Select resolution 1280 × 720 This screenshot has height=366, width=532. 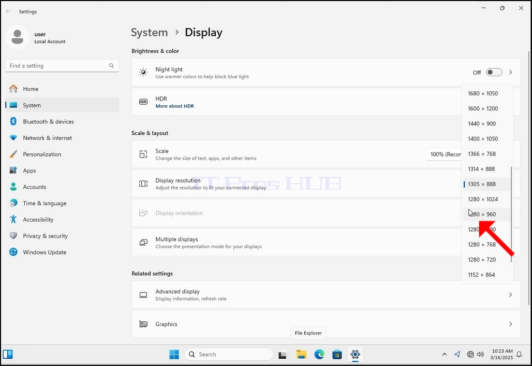486,260
